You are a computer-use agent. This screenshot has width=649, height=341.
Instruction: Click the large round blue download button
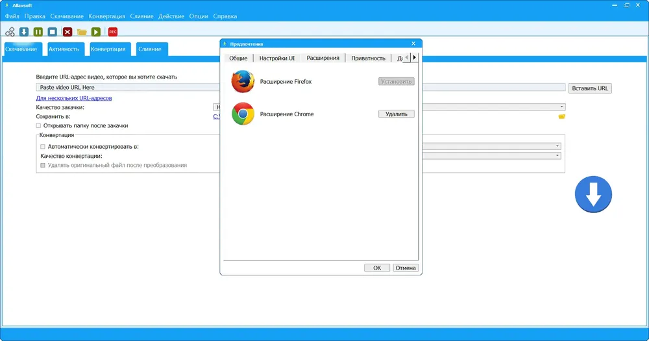[x=593, y=194]
